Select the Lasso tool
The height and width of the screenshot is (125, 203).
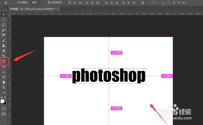(3, 25)
